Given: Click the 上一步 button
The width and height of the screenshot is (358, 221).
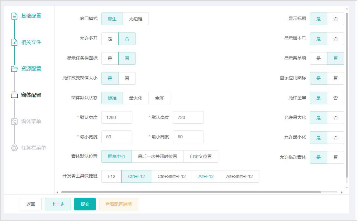Looking at the screenshot, I should click(58, 204).
